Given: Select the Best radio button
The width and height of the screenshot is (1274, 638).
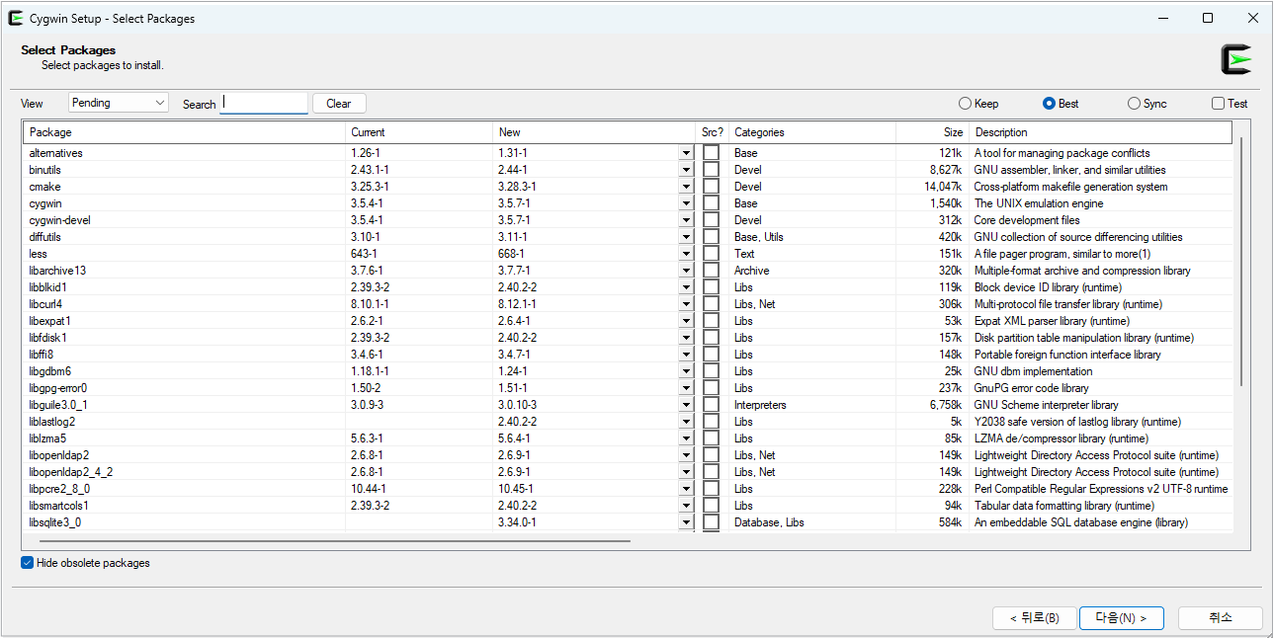Looking at the screenshot, I should pyautogui.click(x=1061, y=104).
